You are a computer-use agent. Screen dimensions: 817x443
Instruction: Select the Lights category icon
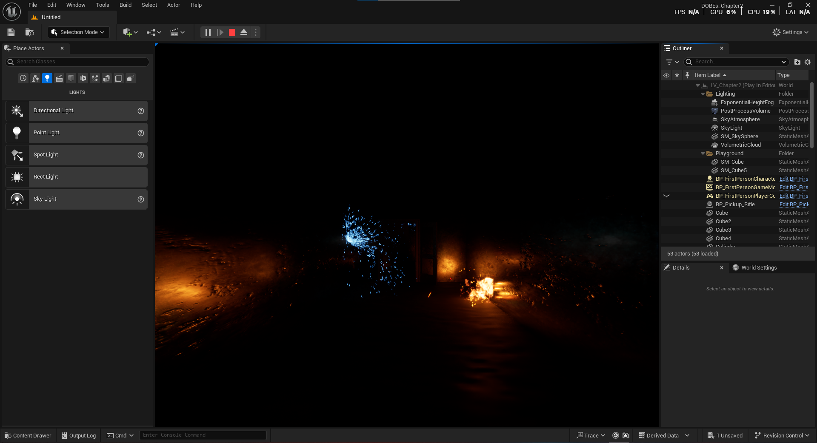click(x=47, y=78)
